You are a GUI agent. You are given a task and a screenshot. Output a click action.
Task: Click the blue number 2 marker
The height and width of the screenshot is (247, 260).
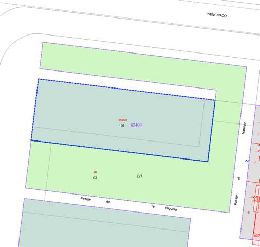pos(247,161)
